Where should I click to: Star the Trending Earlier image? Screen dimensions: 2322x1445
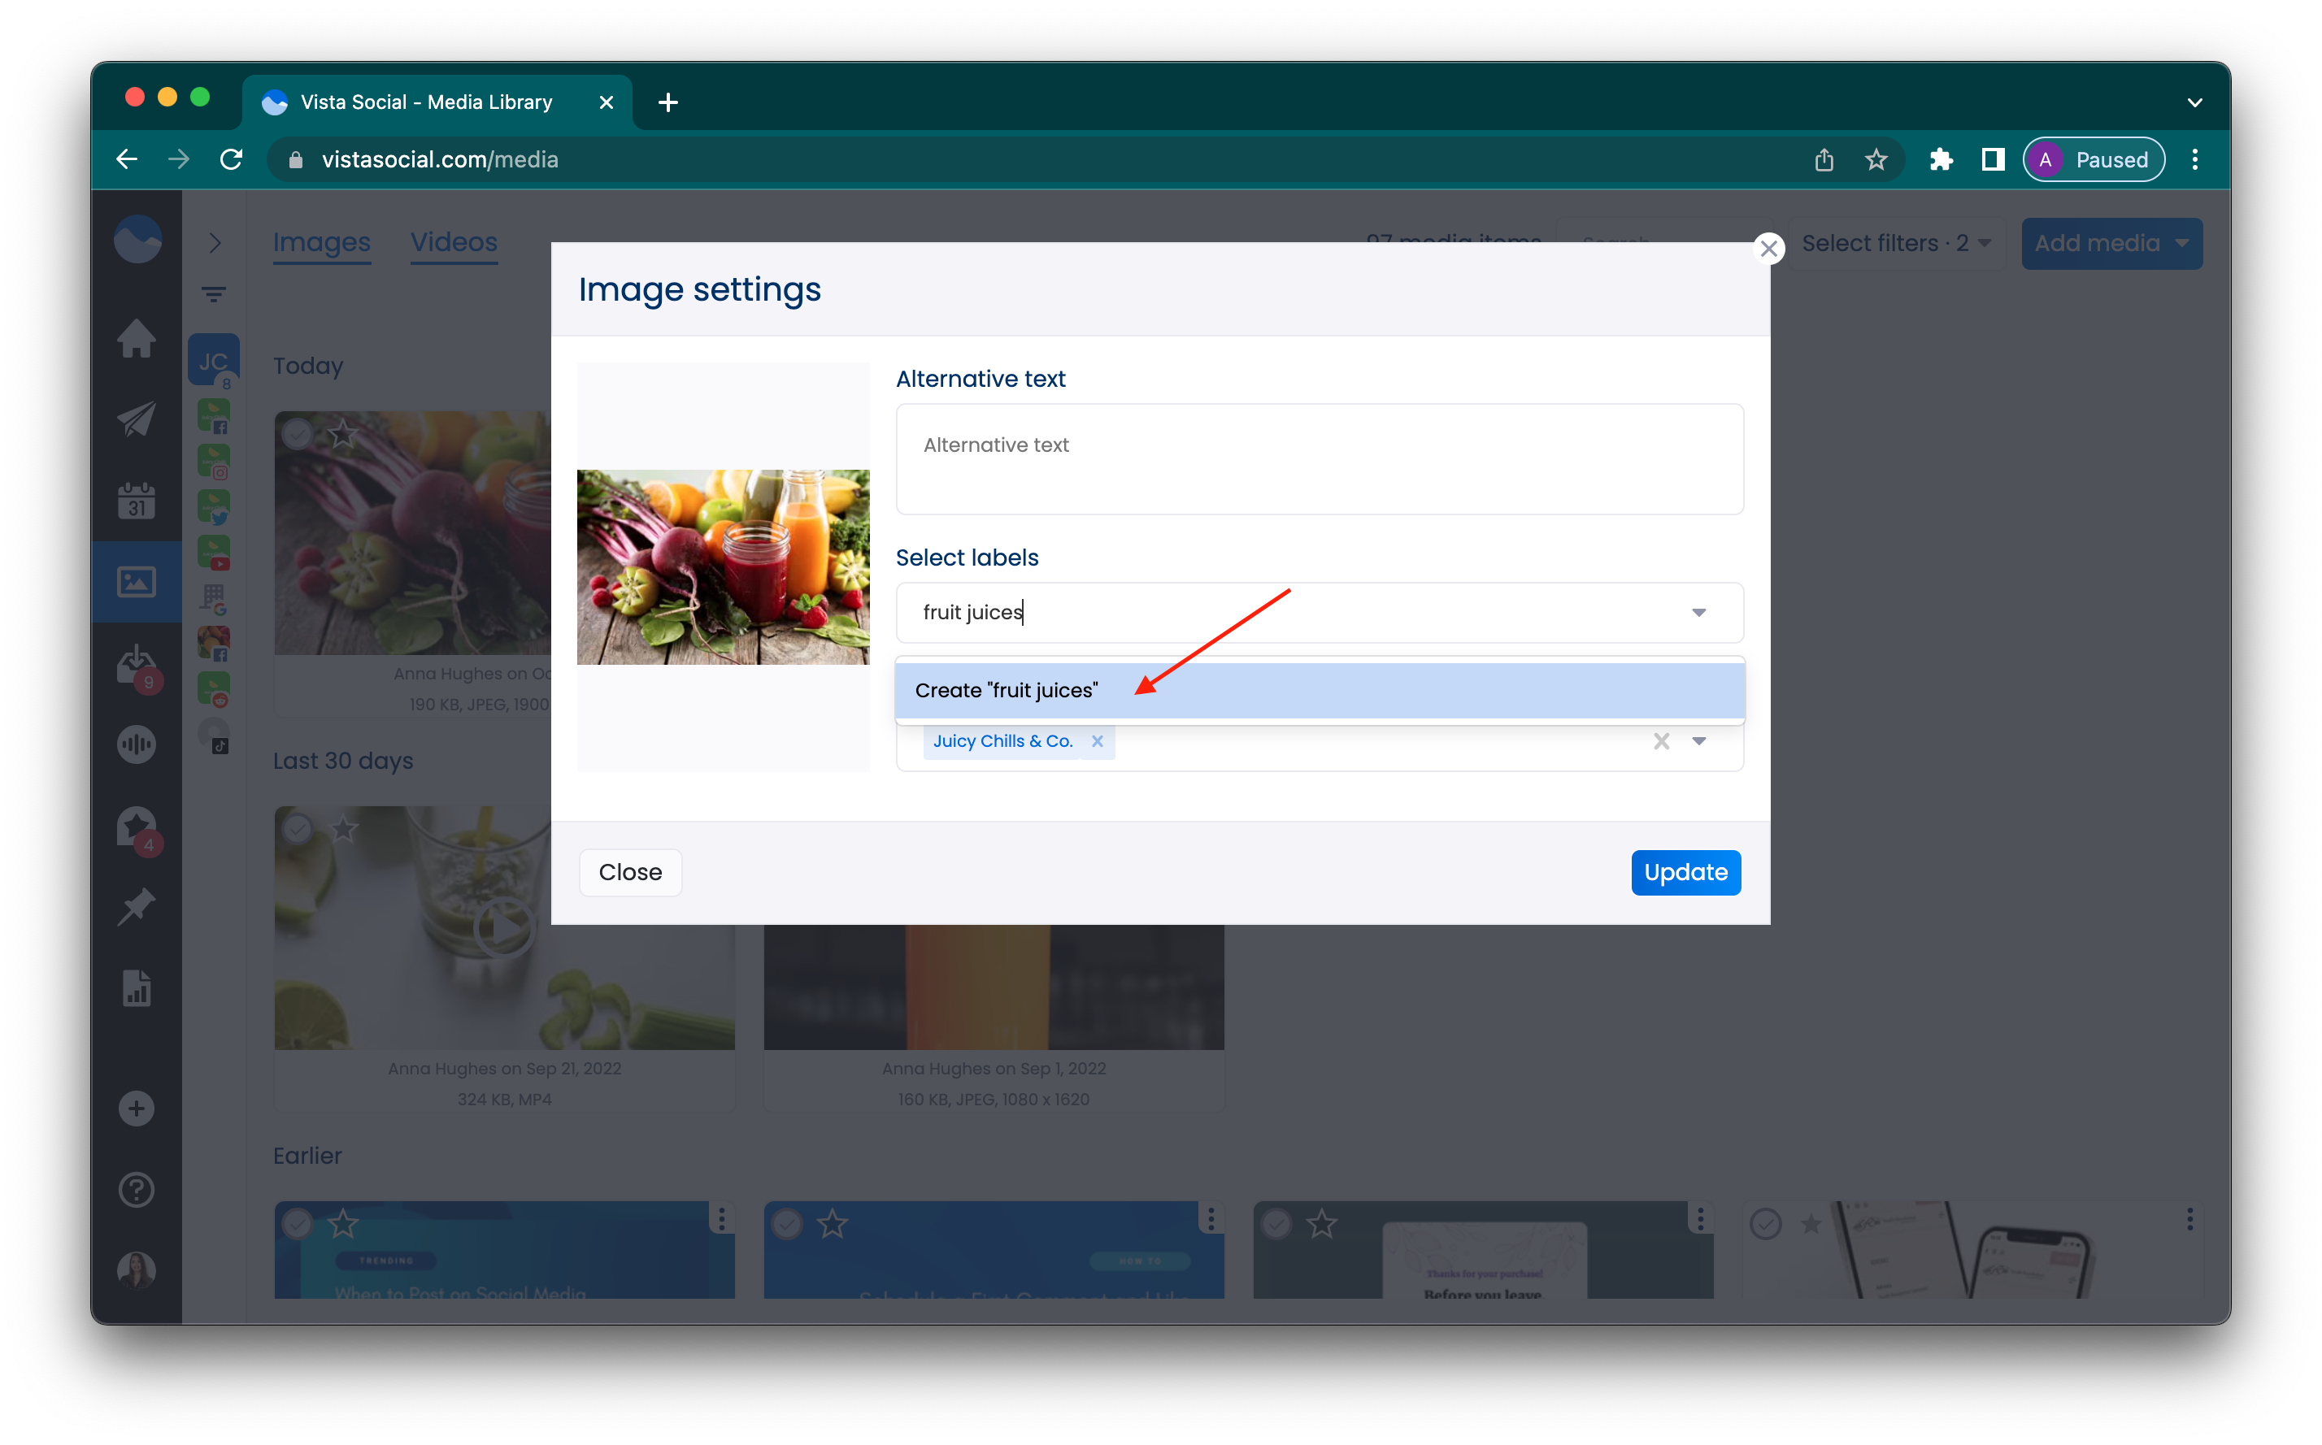pyautogui.click(x=343, y=1222)
